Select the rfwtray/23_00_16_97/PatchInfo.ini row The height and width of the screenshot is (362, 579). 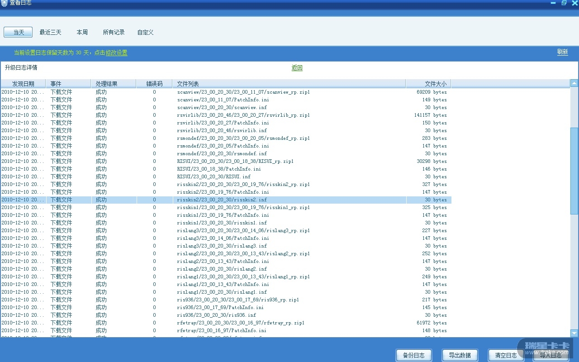(x=226, y=330)
